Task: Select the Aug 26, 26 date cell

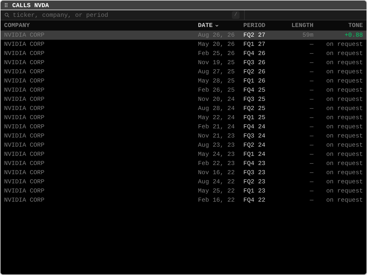Action: pyautogui.click(x=216, y=35)
